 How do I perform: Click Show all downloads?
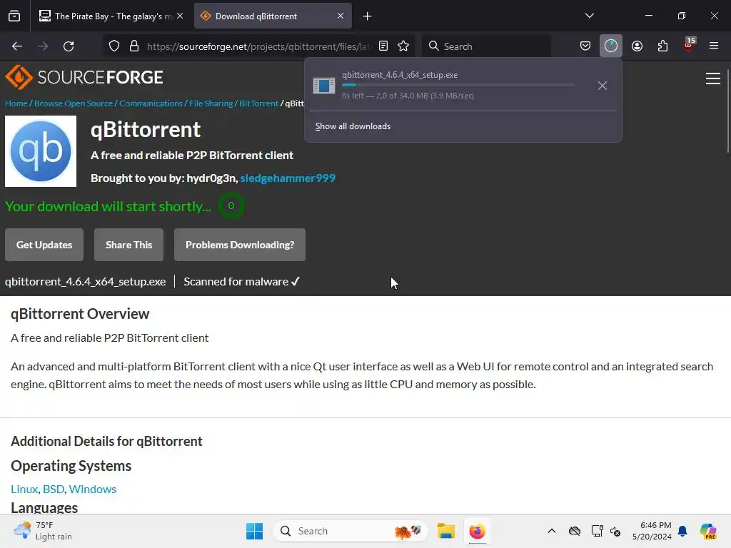[353, 126]
